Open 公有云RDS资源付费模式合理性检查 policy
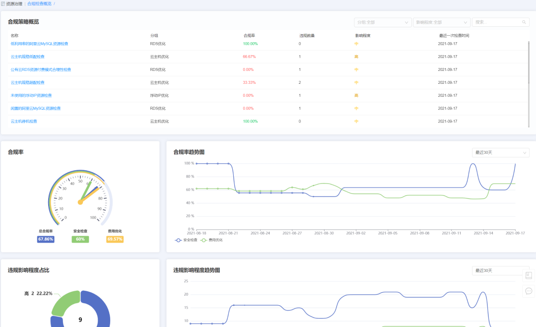This screenshot has width=536, height=327. 41,69
